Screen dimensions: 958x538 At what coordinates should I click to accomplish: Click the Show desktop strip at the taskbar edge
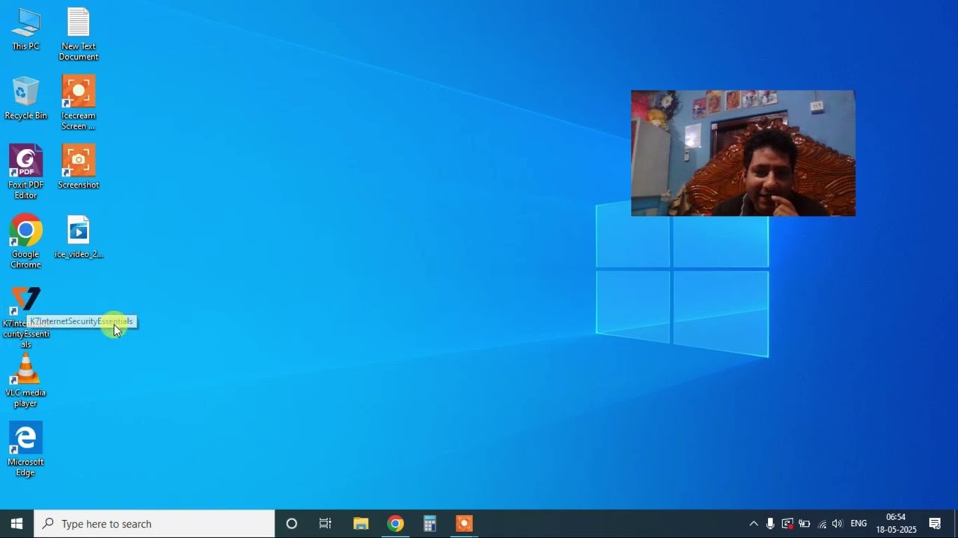point(956,524)
